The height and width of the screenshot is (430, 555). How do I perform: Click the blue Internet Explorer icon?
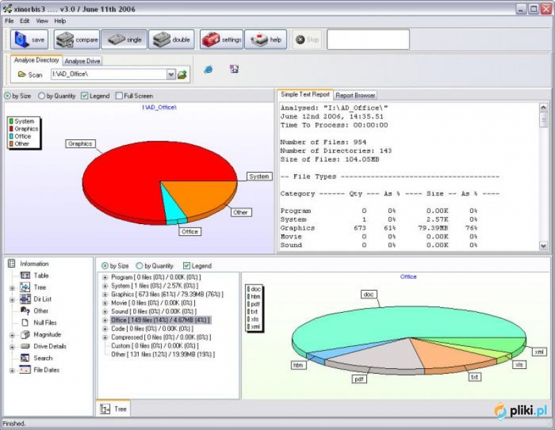209,69
